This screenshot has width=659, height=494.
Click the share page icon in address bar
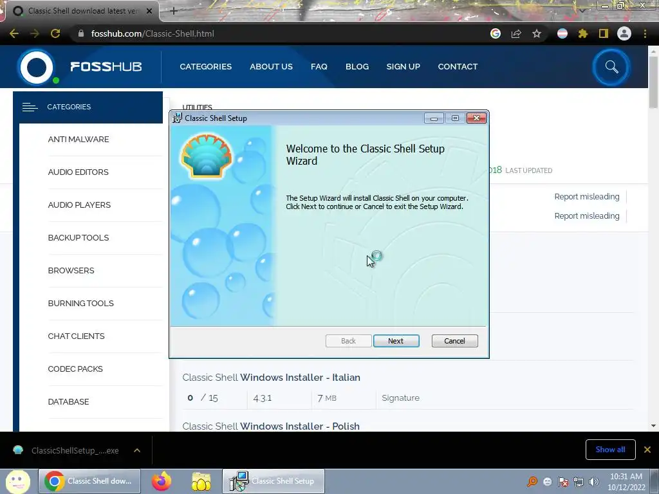516,33
